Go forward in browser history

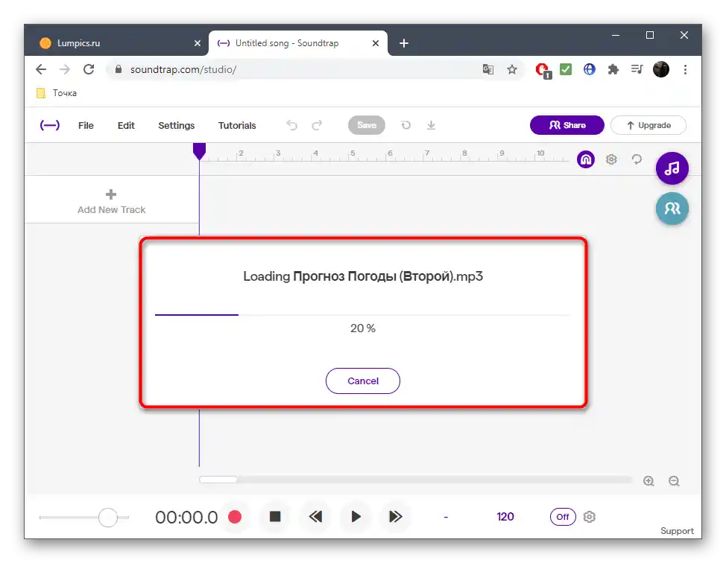pos(65,69)
